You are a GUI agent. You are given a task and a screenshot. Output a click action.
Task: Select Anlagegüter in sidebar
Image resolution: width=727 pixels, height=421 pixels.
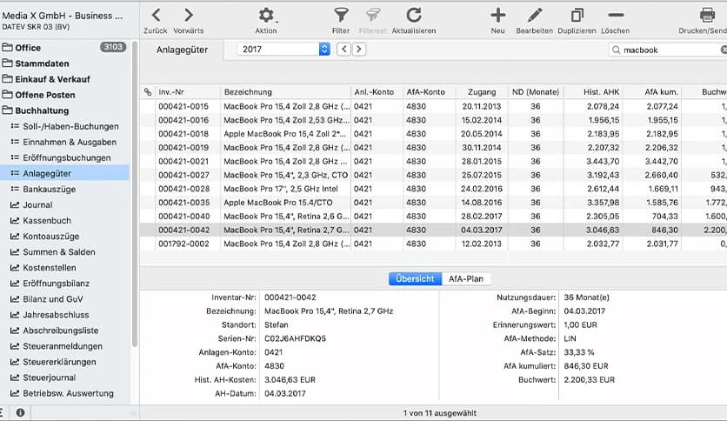64,173
